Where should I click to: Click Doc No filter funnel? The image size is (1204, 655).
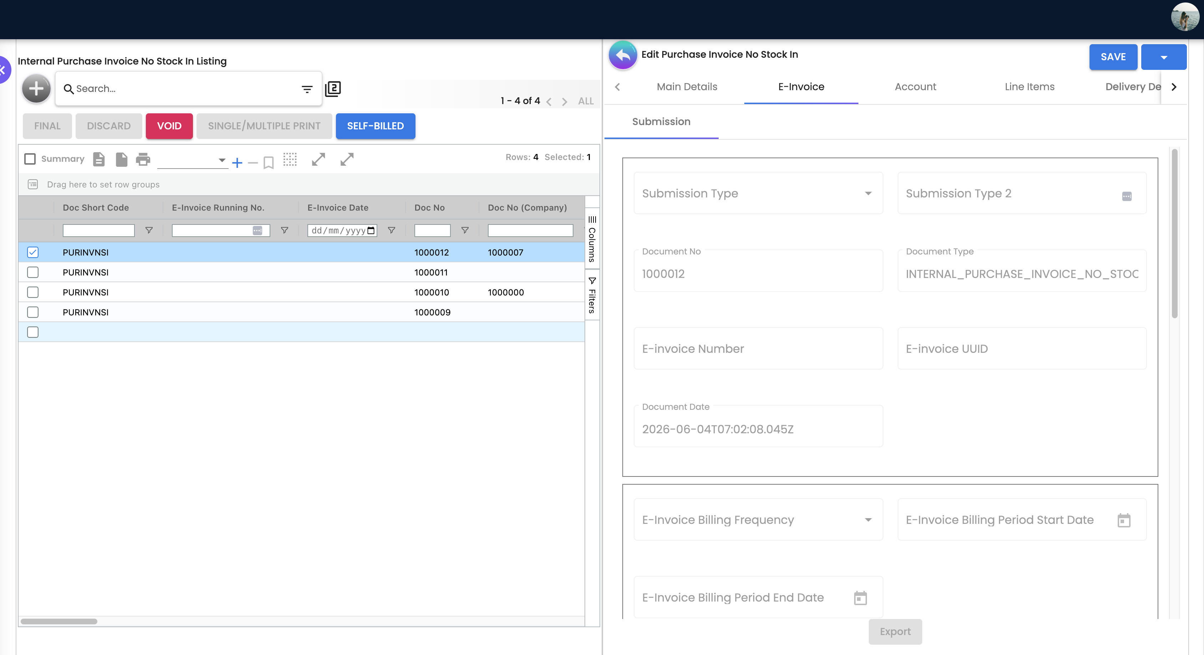coord(465,230)
